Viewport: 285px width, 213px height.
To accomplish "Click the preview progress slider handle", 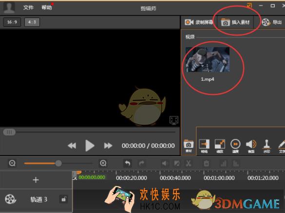I will tap(9, 132).
